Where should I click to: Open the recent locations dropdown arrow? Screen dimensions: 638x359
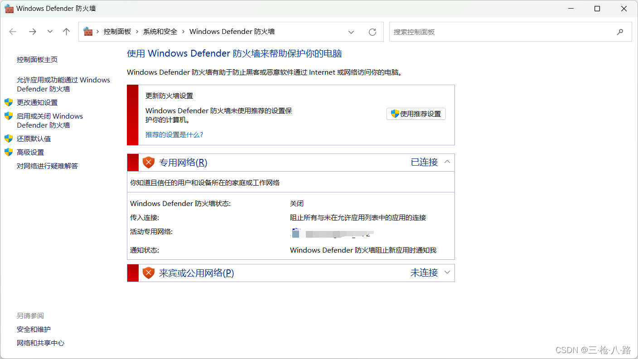point(50,32)
